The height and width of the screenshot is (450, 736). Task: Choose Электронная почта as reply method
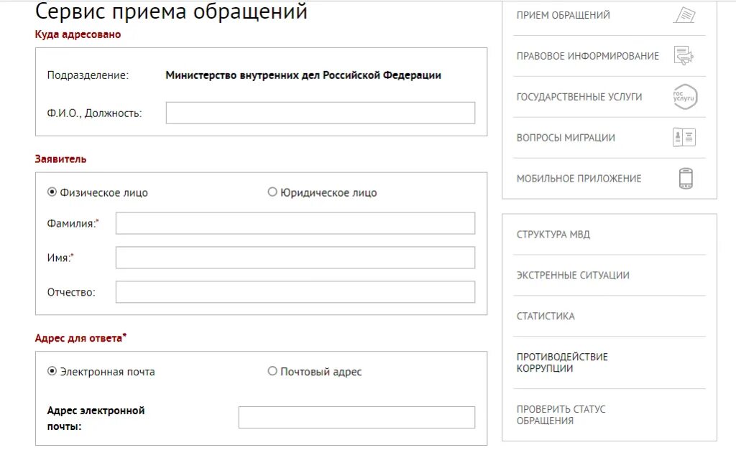[x=52, y=371]
